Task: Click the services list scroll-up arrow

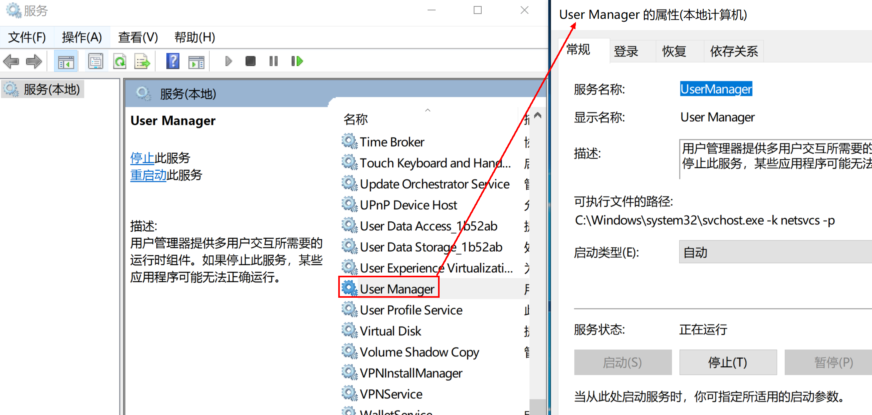Action: [538, 116]
